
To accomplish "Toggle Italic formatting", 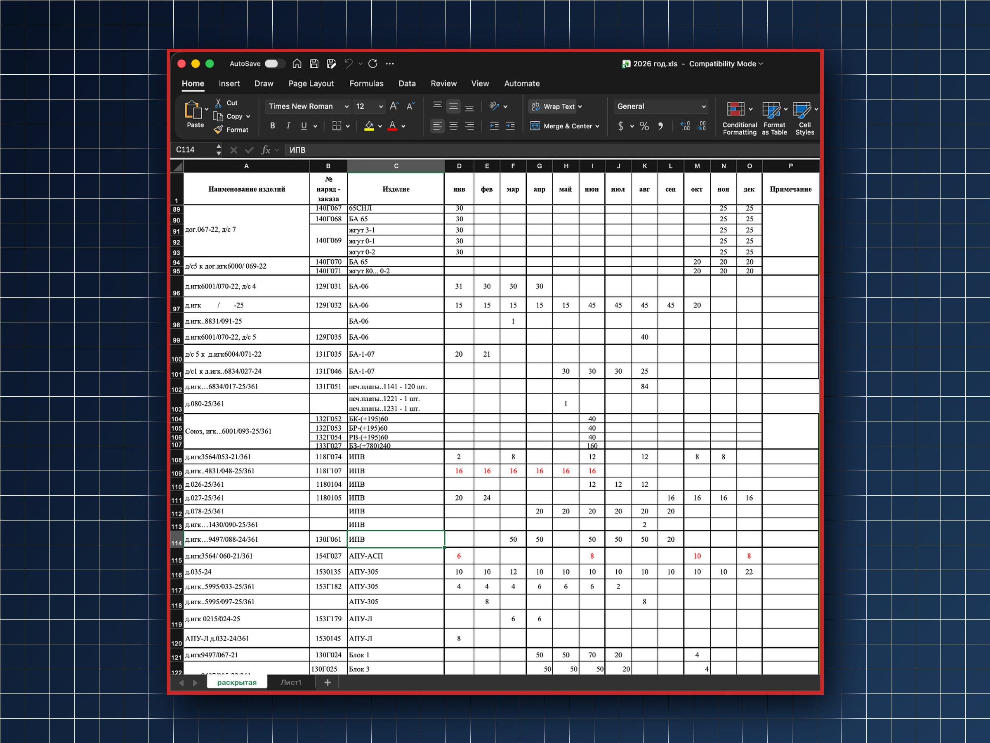I will click(288, 126).
